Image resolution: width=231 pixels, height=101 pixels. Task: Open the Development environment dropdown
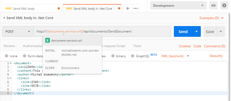[x=178, y=6]
